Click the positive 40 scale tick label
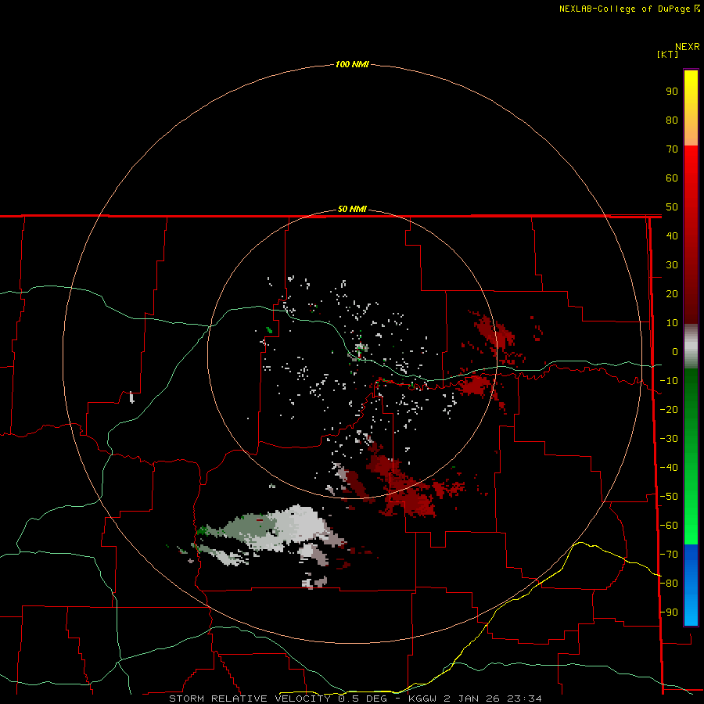Image resolution: width=704 pixels, height=704 pixels. click(672, 235)
